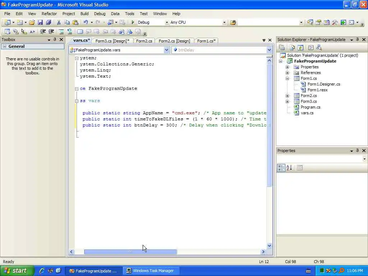The height and width of the screenshot is (276, 368).
Task: Increase line indent with the indent icon
Action: (x=51, y=32)
